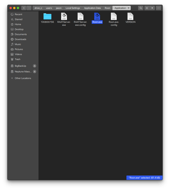Close the window with the red button

[x=11, y=8]
